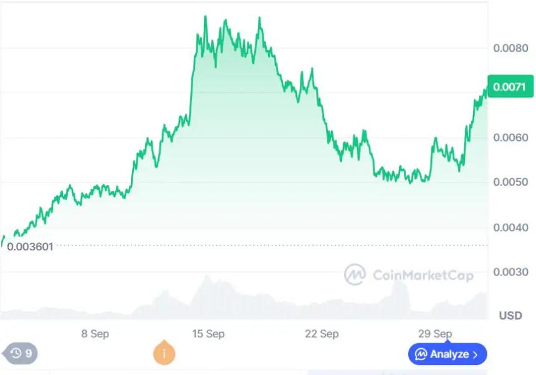The height and width of the screenshot is (375, 536).
Task: Click the 8 Sep date label
Action: pos(95,334)
